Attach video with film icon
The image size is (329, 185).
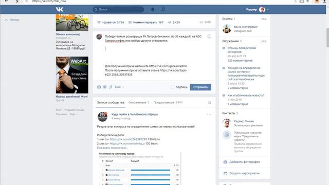(x=105, y=87)
